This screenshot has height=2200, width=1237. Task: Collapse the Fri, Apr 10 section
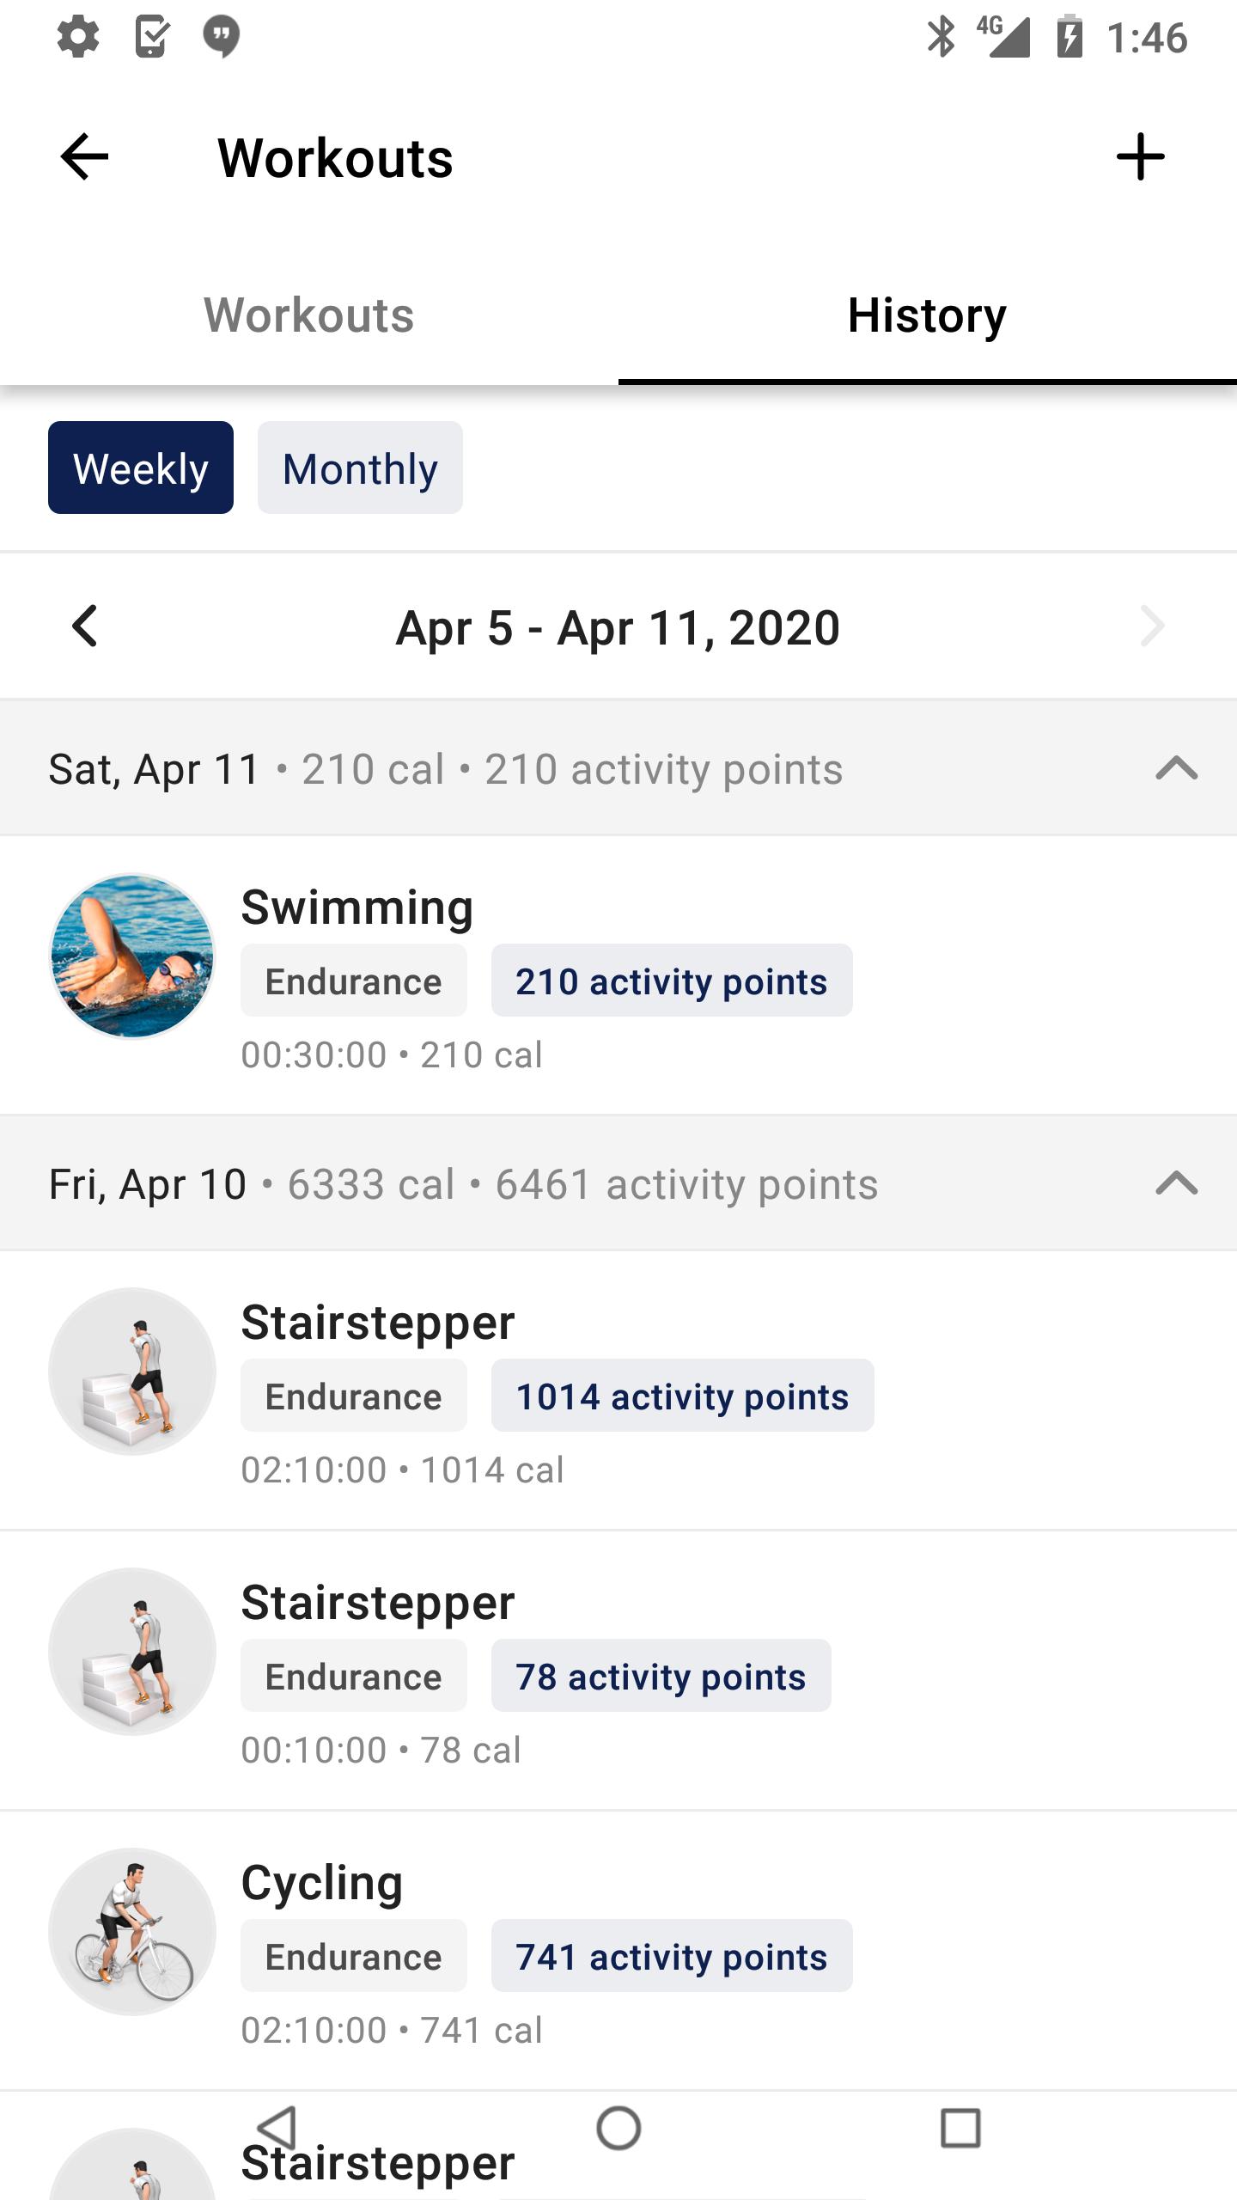click(x=1177, y=1182)
